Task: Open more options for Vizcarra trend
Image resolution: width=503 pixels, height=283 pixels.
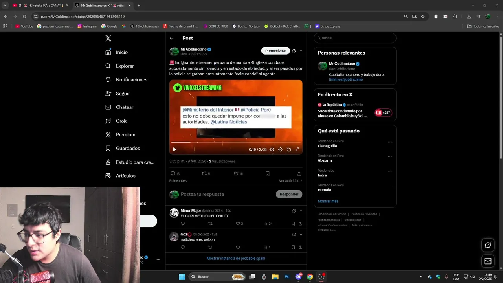Action: click(x=390, y=157)
